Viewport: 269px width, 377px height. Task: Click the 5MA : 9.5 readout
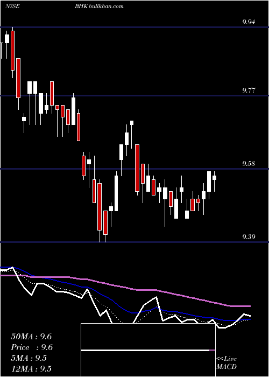tap(29, 358)
